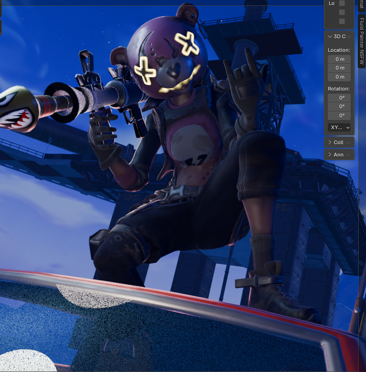The image size is (366, 372).
Task: Click the X rotation field under Rotation
Action: coord(339,98)
